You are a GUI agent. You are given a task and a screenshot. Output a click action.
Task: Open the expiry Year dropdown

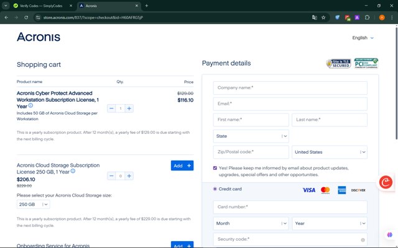tap(330, 223)
